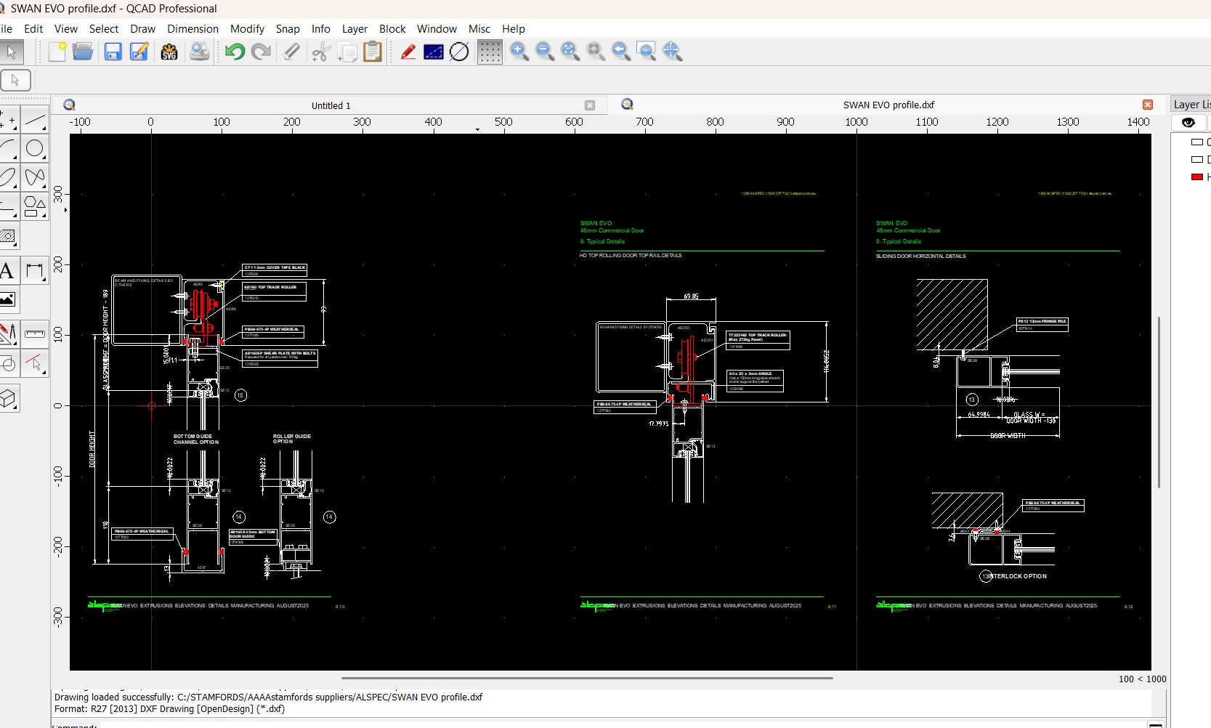Image resolution: width=1211 pixels, height=728 pixels.
Task: Expand the Shape tools submenu
Action: coord(34,206)
